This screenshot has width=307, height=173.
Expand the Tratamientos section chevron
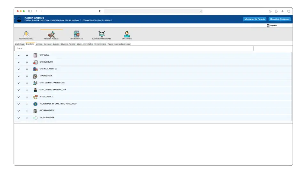(x=19, y=76)
